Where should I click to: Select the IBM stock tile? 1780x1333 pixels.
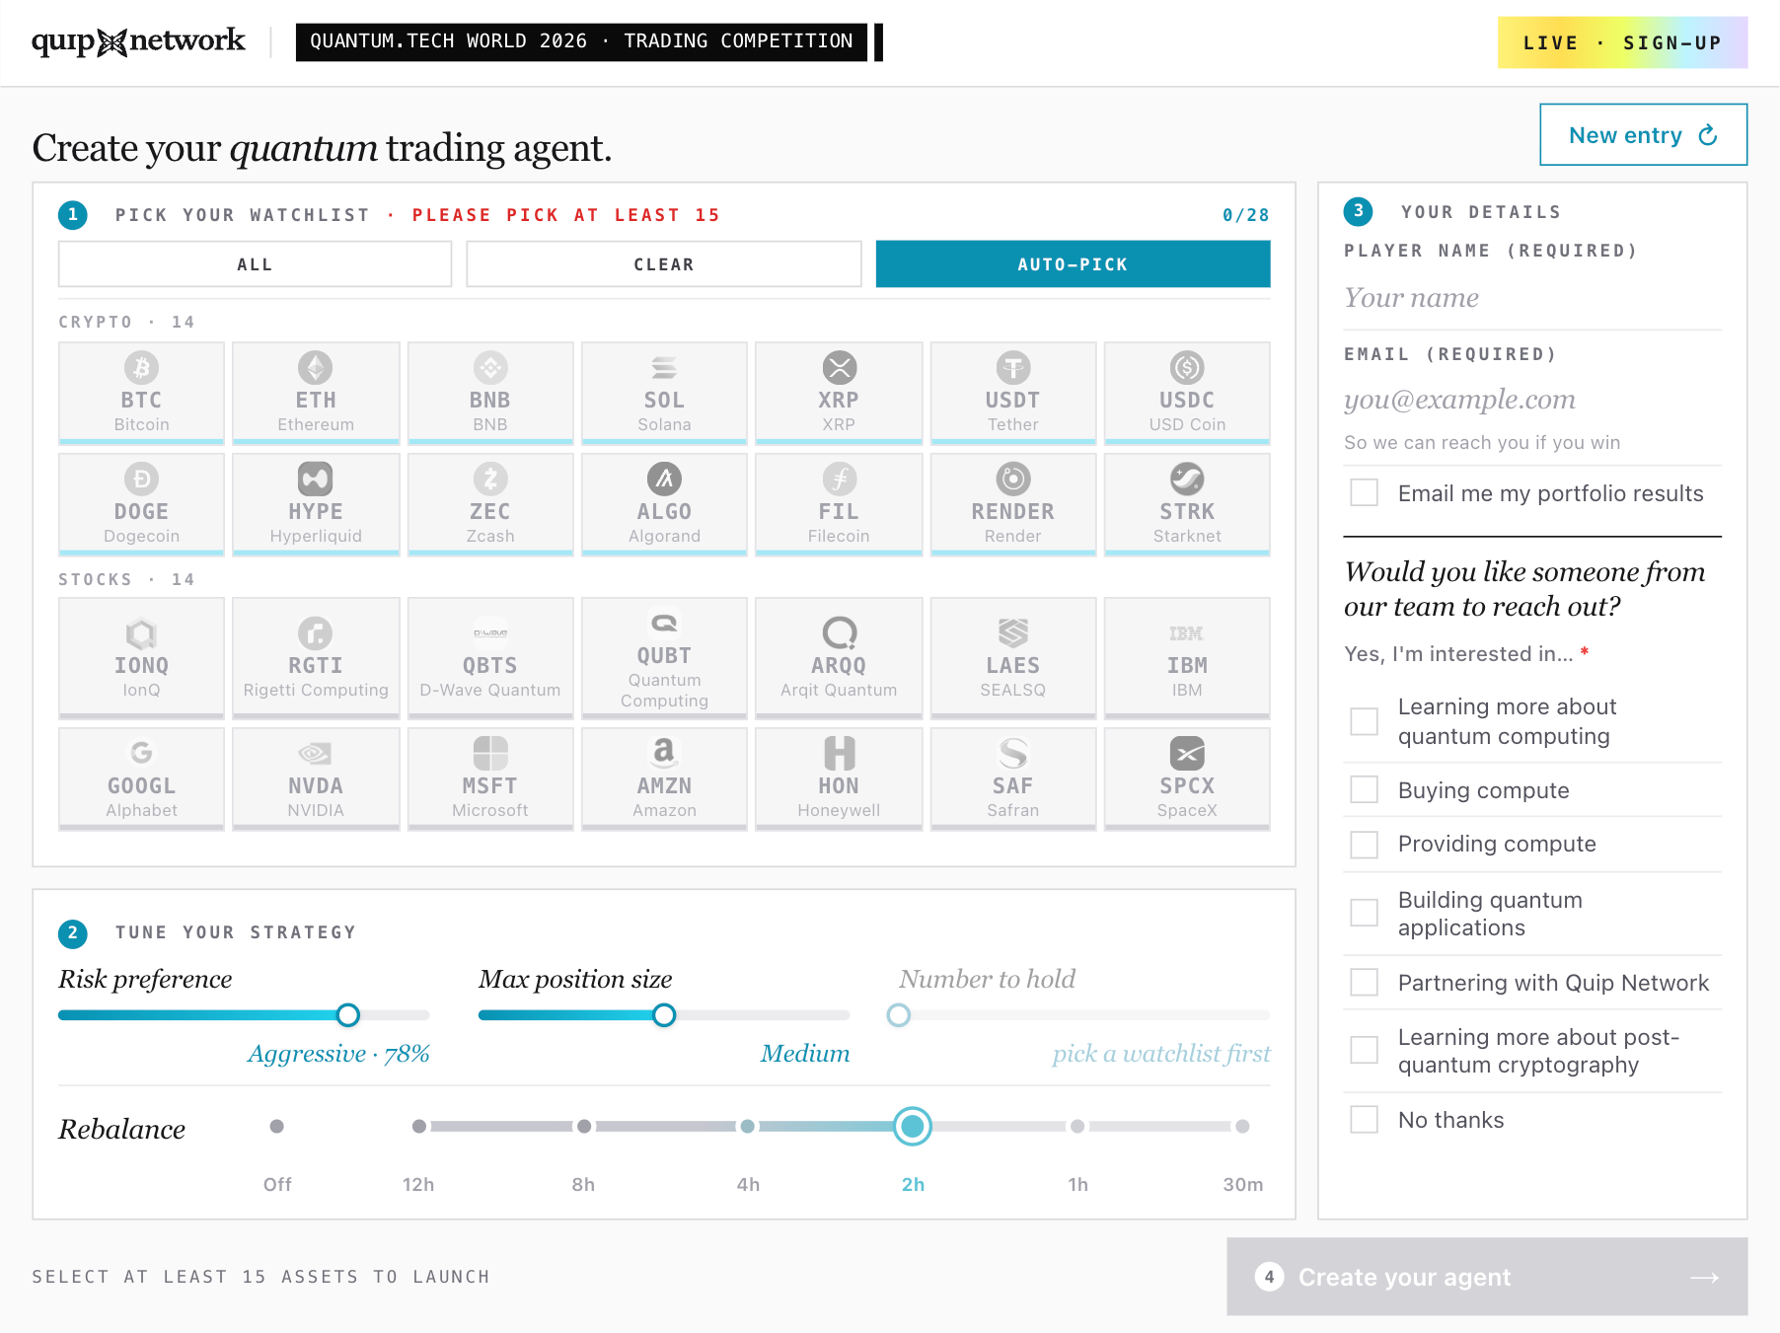[1187, 658]
